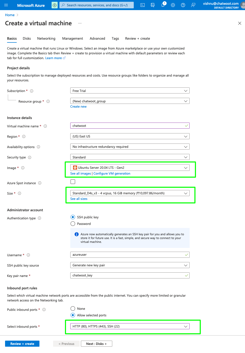Expand the Select inbound ports dropdown
Image resolution: width=245 pixels, height=353 pixels.
tap(130, 326)
